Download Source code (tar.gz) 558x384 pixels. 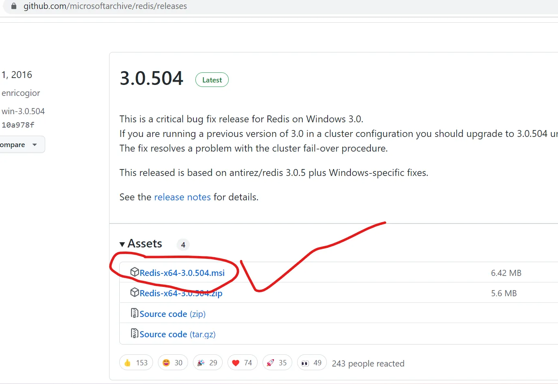(177, 334)
